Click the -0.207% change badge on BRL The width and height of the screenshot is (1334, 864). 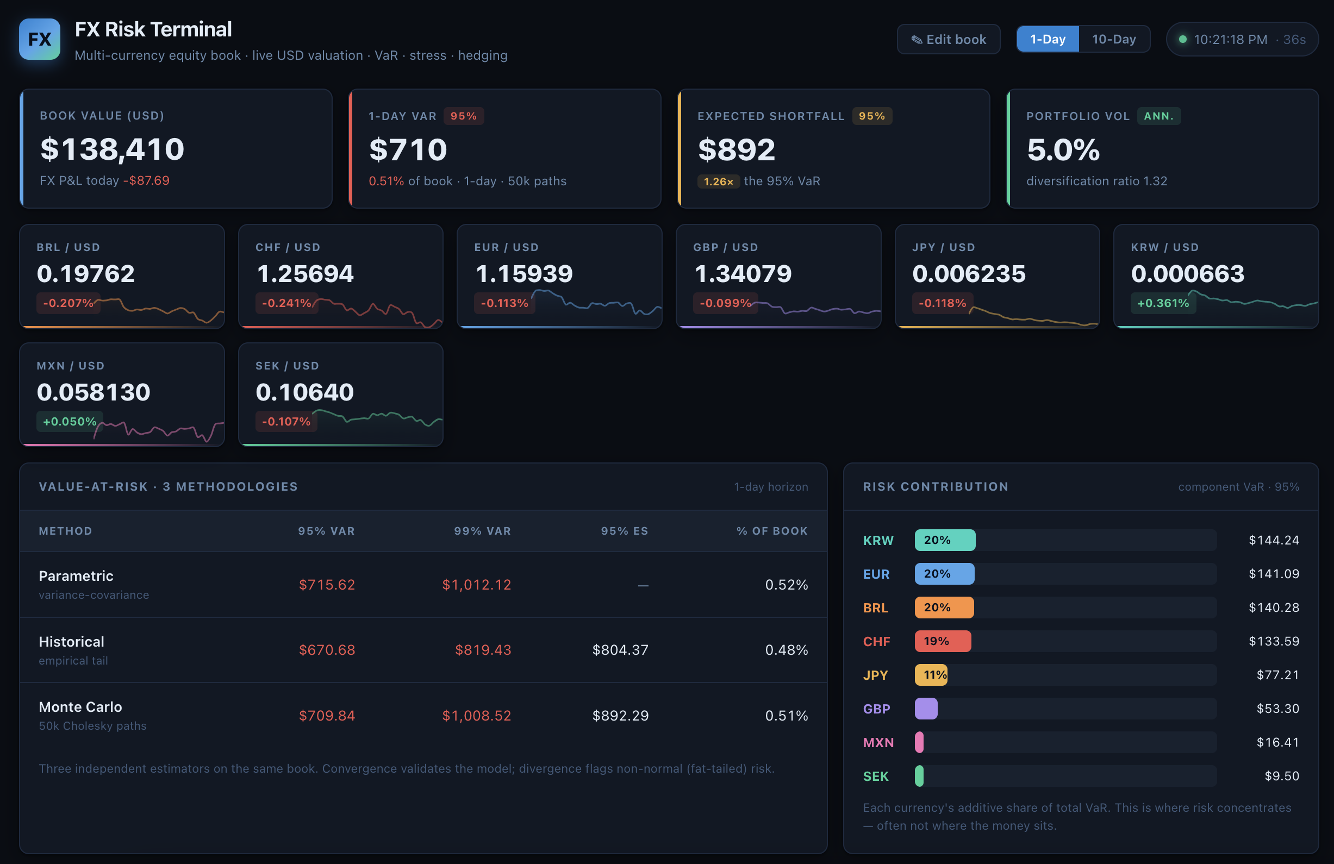coord(68,303)
